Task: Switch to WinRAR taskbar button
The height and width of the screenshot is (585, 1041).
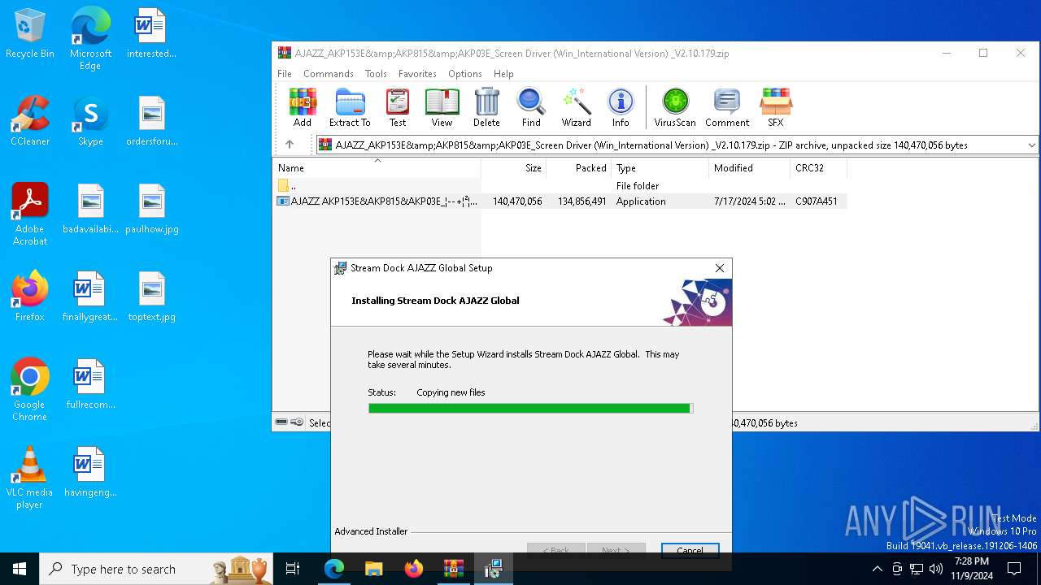Action: tap(453, 569)
